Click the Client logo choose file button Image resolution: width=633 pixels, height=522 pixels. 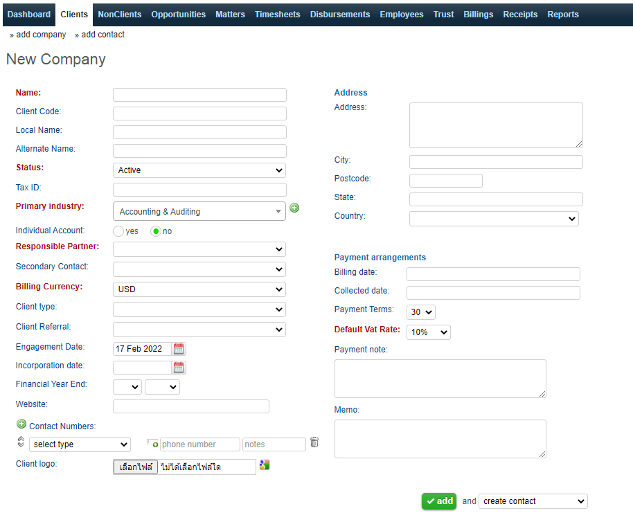pos(136,467)
